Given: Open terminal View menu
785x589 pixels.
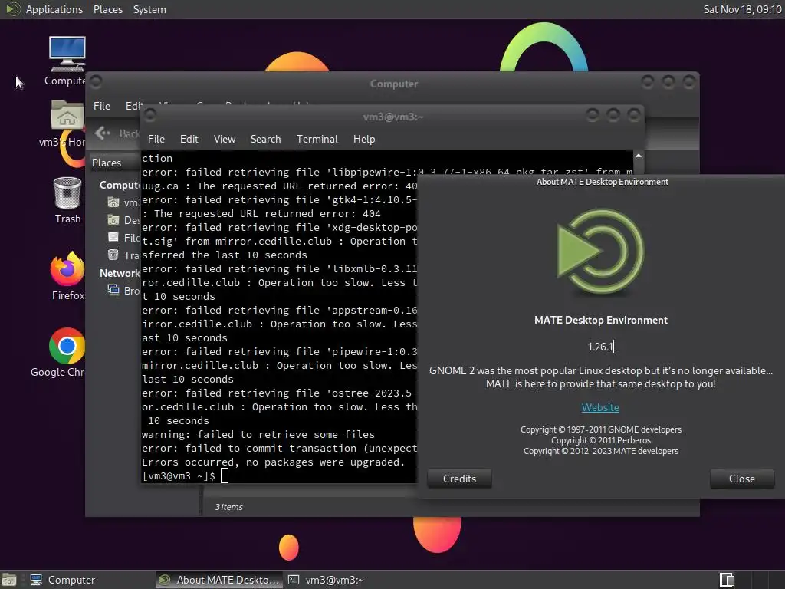Looking at the screenshot, I should [x=225, y=139].
